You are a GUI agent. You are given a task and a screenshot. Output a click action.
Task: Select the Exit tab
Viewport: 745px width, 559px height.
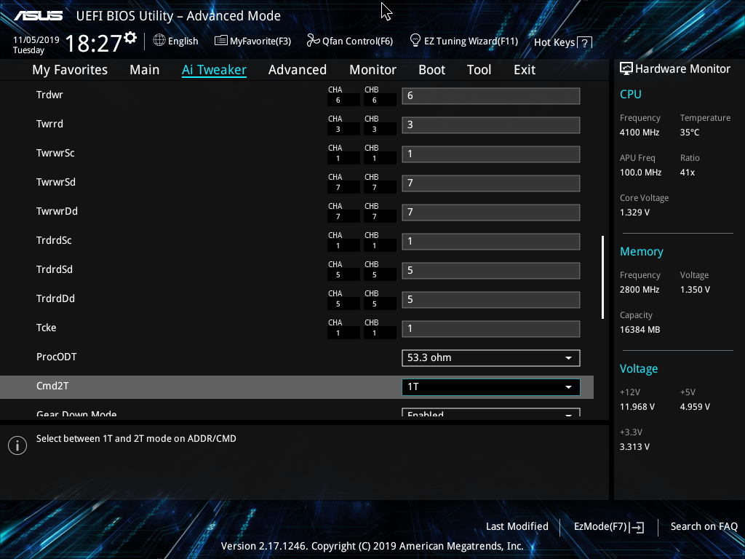(525, 70)
